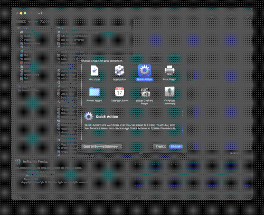The height and width of the screenshot is (215, 264).
Task: Zoom window with the green button
Action: click(x=25, y=13)
